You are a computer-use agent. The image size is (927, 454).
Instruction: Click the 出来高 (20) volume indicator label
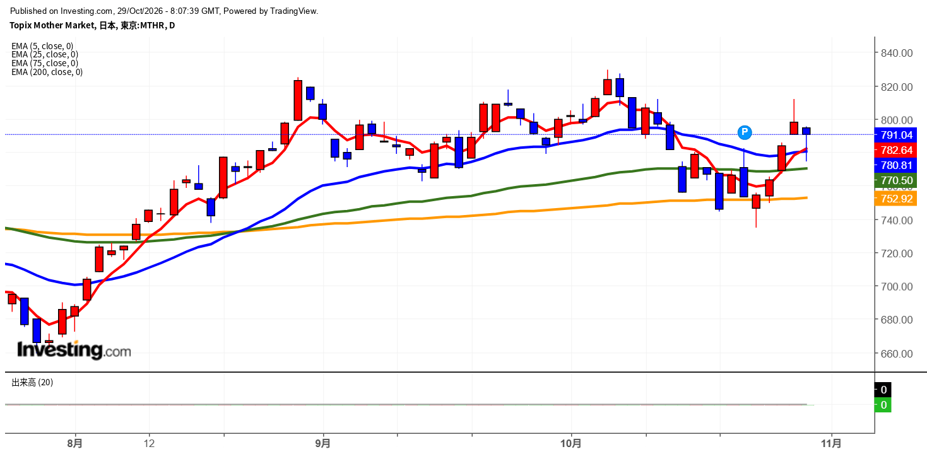(32, 382)
